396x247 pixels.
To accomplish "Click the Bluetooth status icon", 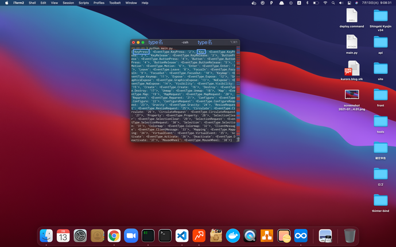I will click(x=308, y=3).
